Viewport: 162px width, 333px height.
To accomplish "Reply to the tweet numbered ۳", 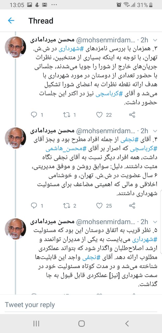I will pos(34,115).
